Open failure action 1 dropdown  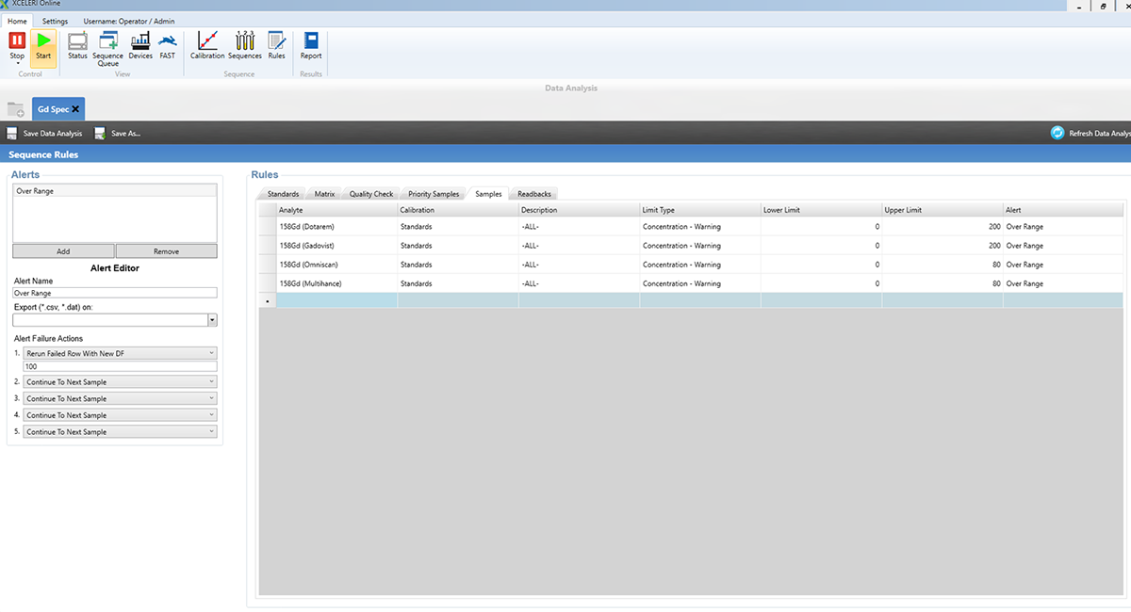121,353
